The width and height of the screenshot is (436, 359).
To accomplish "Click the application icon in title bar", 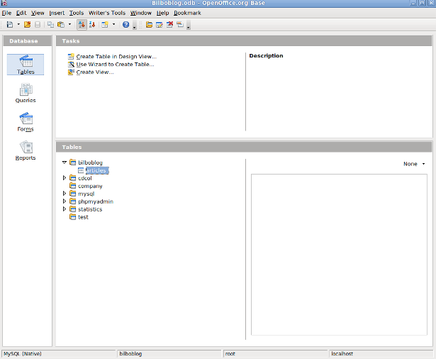I will 4,3.
